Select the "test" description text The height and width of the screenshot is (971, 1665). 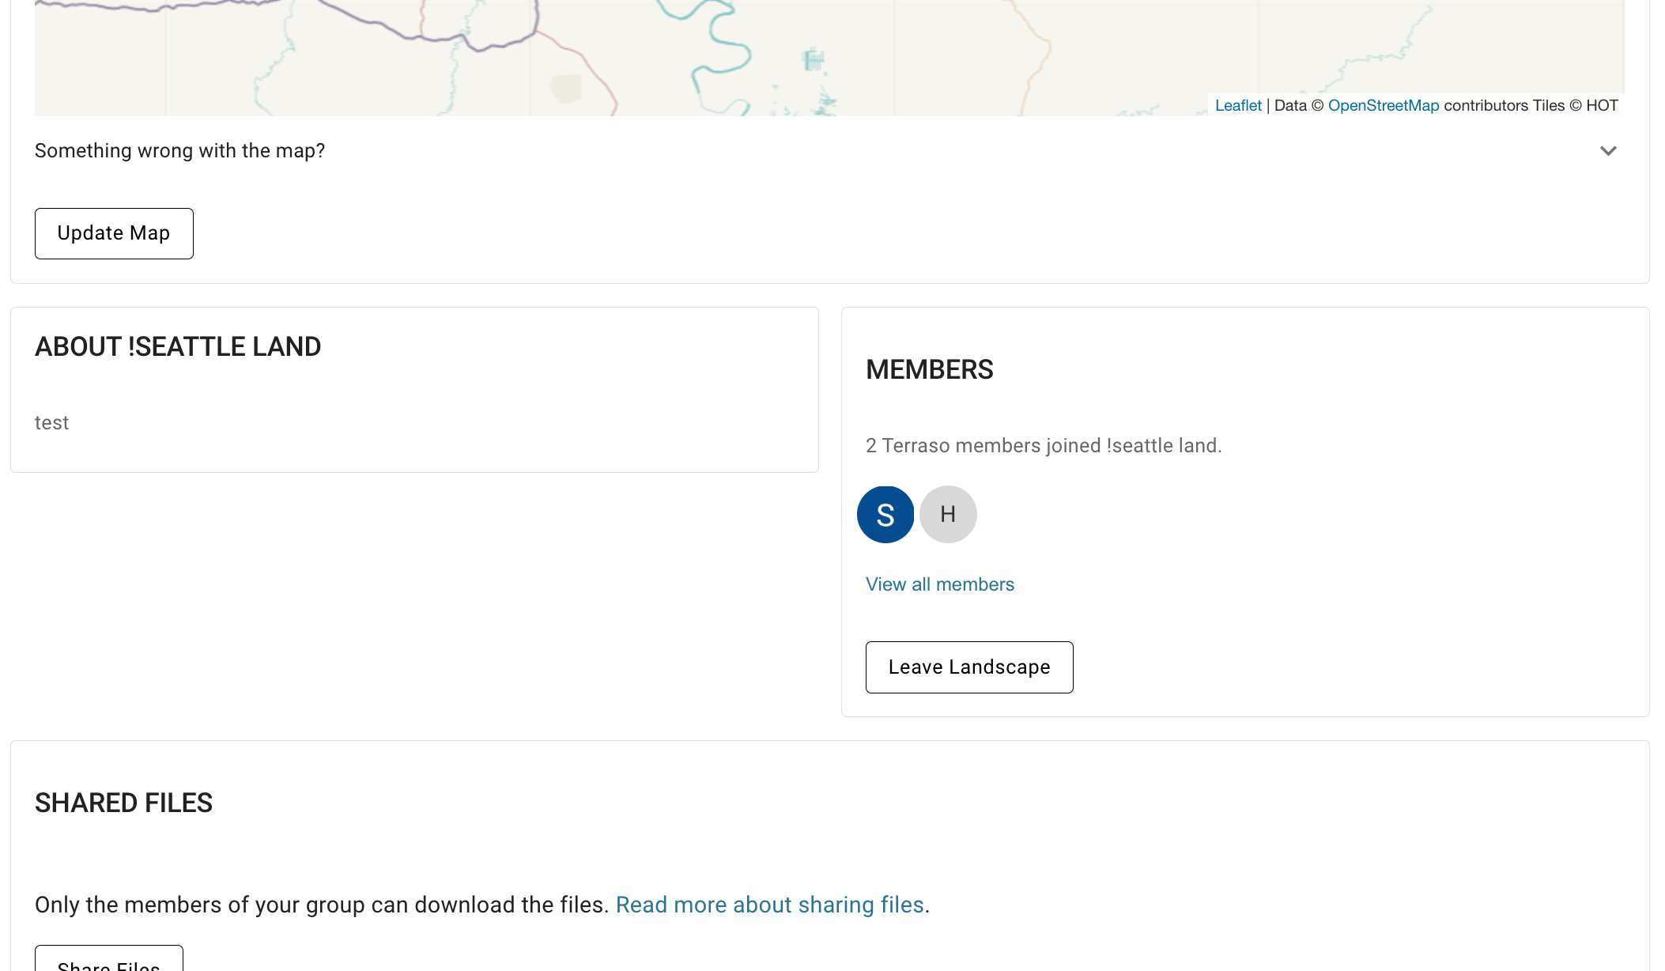(x=52, y=422)
